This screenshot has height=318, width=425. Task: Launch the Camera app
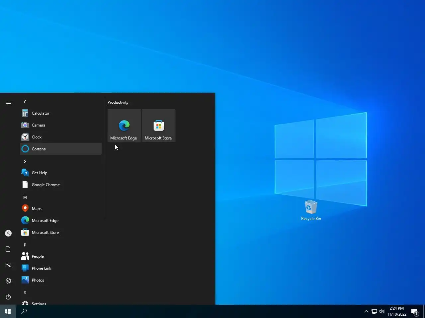[61, 125]
